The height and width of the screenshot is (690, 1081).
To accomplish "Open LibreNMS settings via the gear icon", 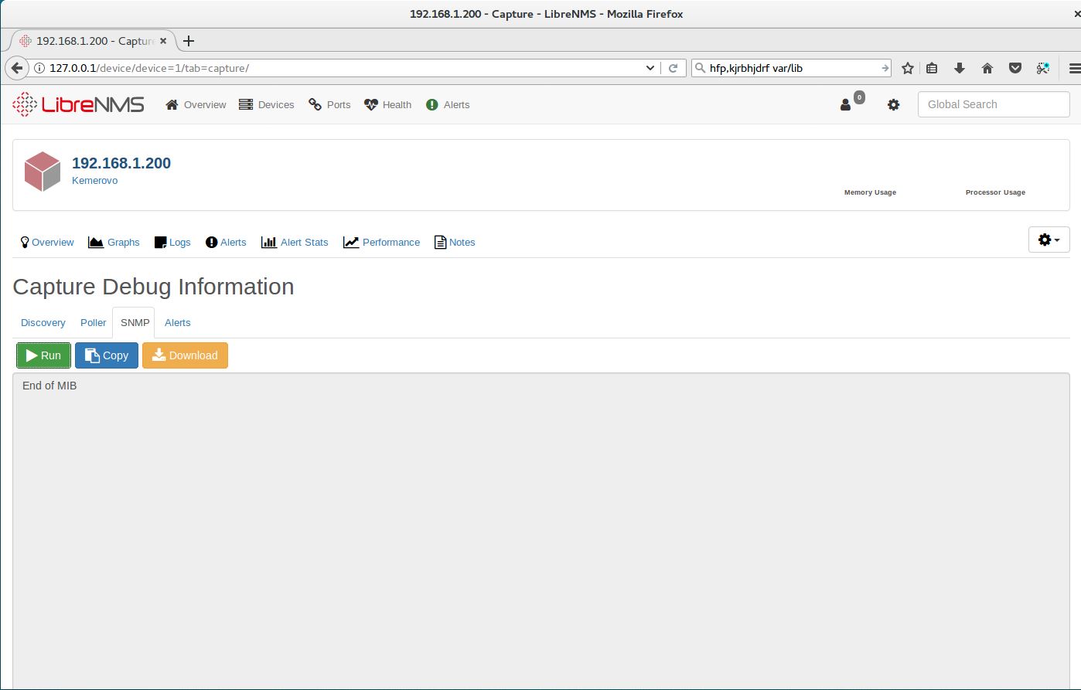I will [x=894, y=104].
